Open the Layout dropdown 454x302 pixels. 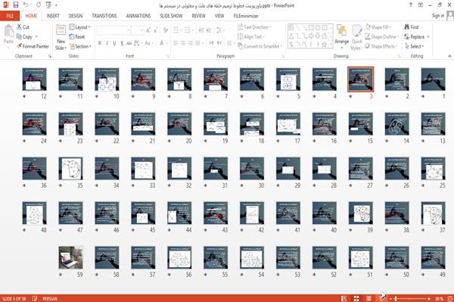(x=80, y=27)
